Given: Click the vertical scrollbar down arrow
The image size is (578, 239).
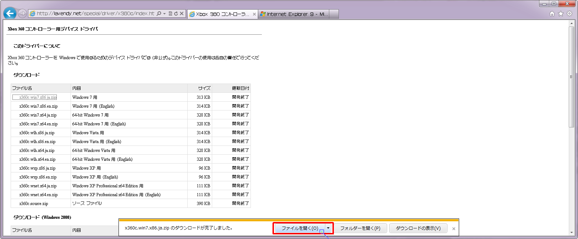Looking at the screenshot, I should coord(571,233).
